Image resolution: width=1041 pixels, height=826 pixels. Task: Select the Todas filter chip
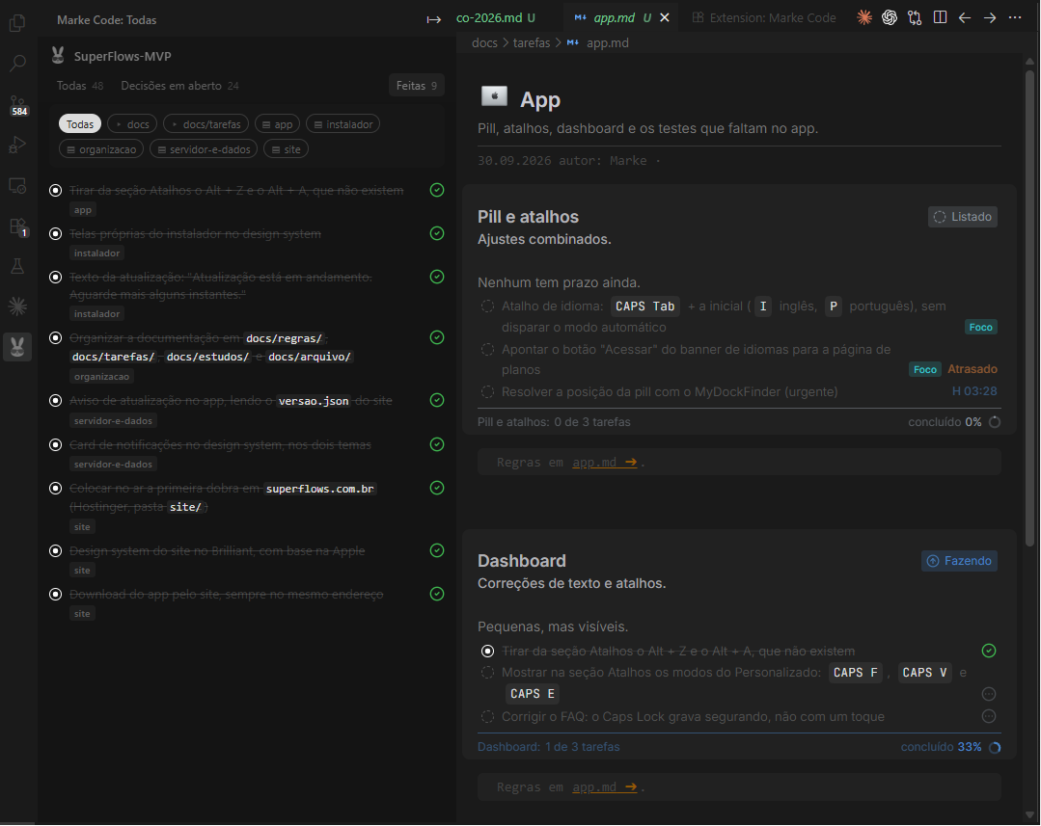tap(80, 124)
